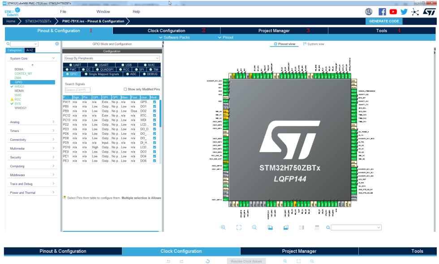Image resolution: width=439 pixels, height=264 pixels.
Task: Rotate the chip view counterclockwise
Action: (286, 227)
